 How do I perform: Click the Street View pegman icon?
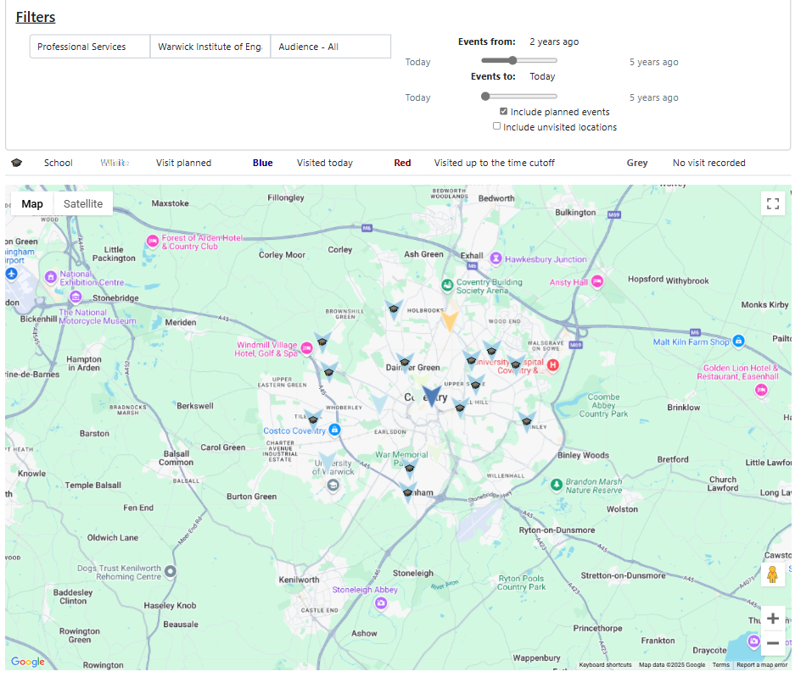(x=772, y=575)
